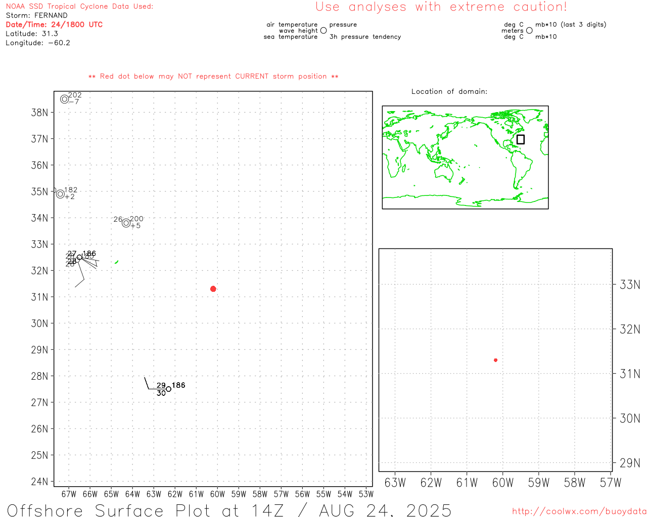Click the 'air temperature' legend label
The height and width of the screenshot is (517, 647).
click(292, 24)
